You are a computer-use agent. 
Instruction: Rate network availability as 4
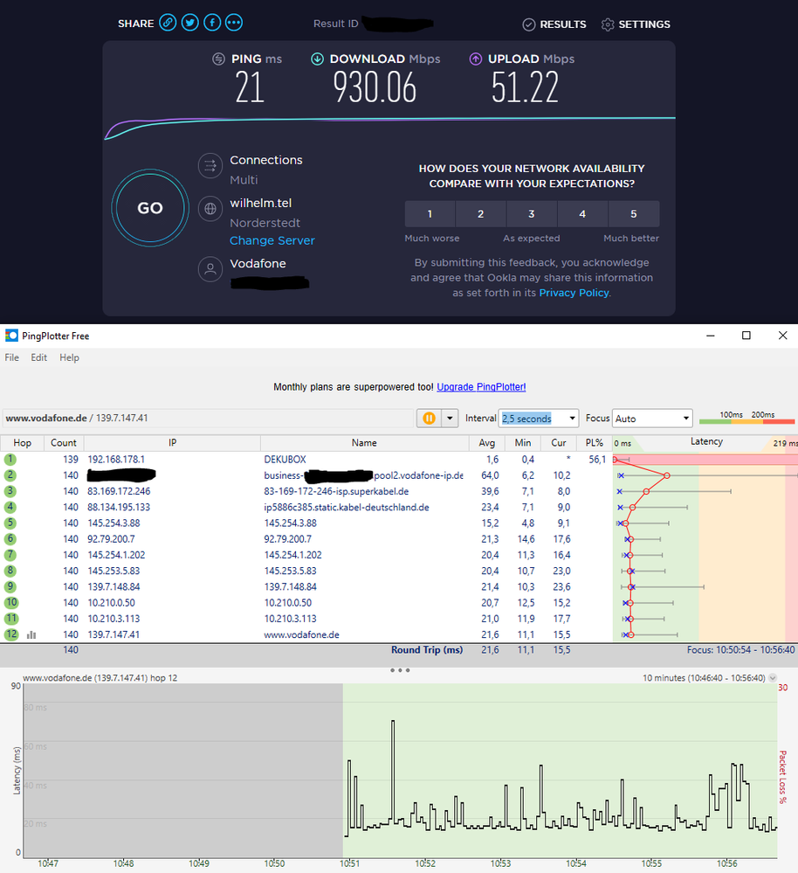click(582, 214)
